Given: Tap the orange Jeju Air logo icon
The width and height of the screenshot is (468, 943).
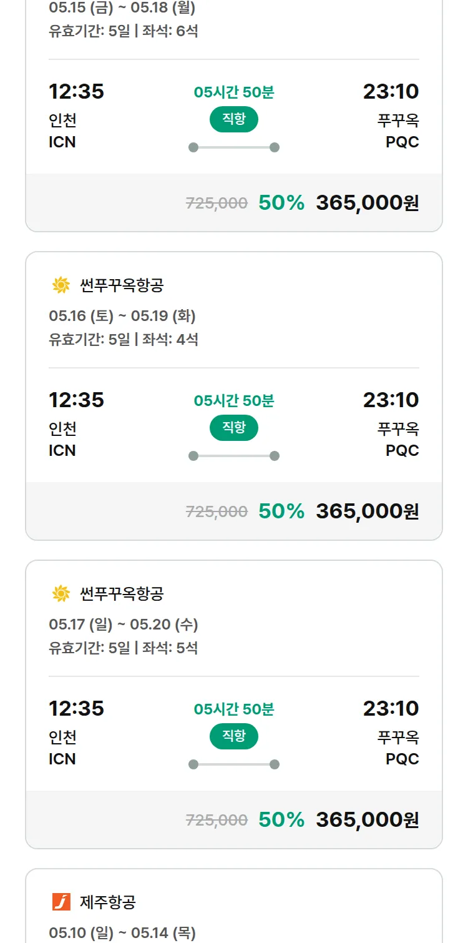Looking at the screenshot, I should (61, 902).
